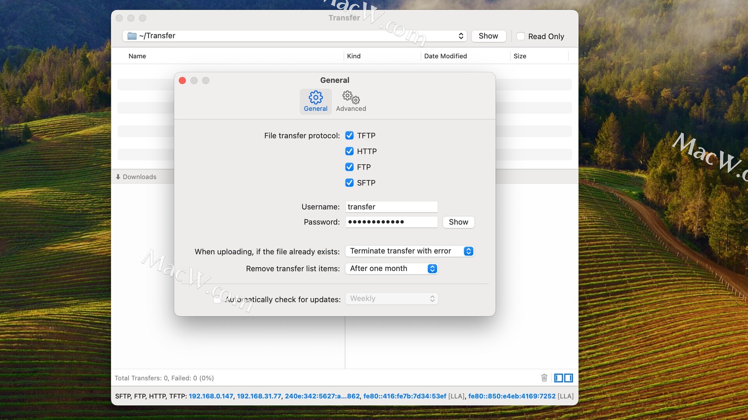748x420 pixels.
Task: Click the Downloads arrow icon
Action: point(118,177)
